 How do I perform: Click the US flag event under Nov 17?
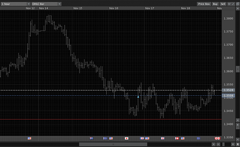click(x=147, y=138)
